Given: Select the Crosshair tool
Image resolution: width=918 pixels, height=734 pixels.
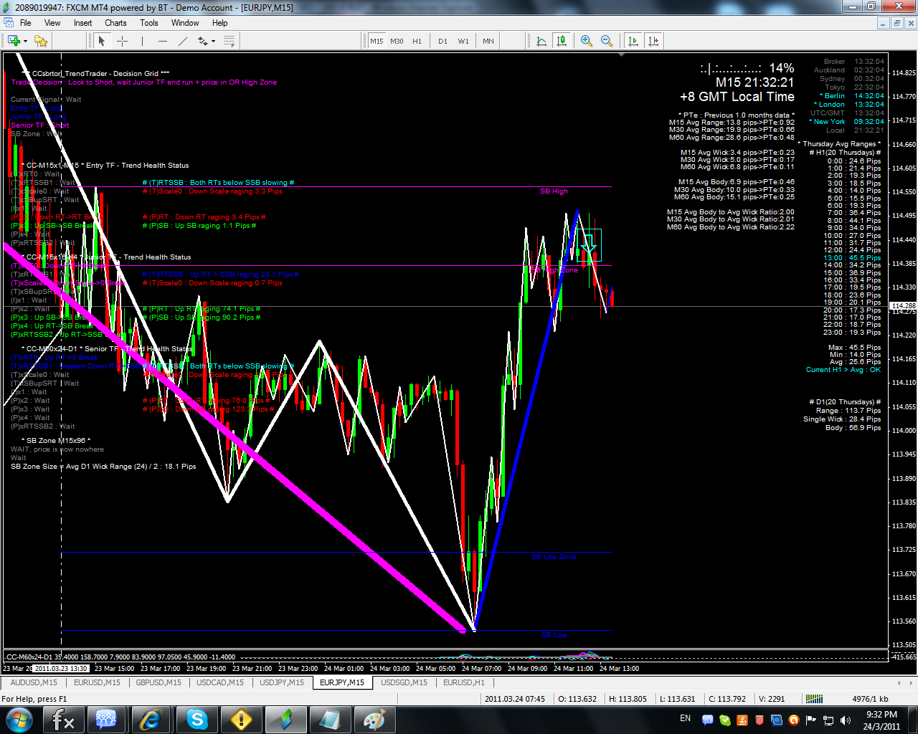Looking at the screenshot, I should [122, 41].
